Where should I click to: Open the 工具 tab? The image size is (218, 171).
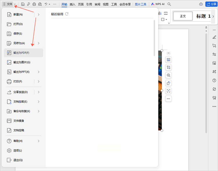[114, 4]
